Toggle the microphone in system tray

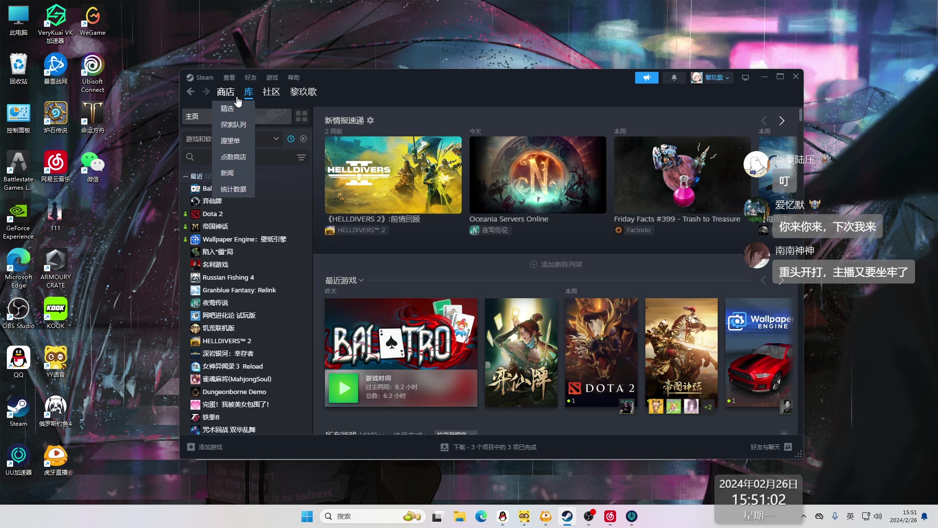835,516
